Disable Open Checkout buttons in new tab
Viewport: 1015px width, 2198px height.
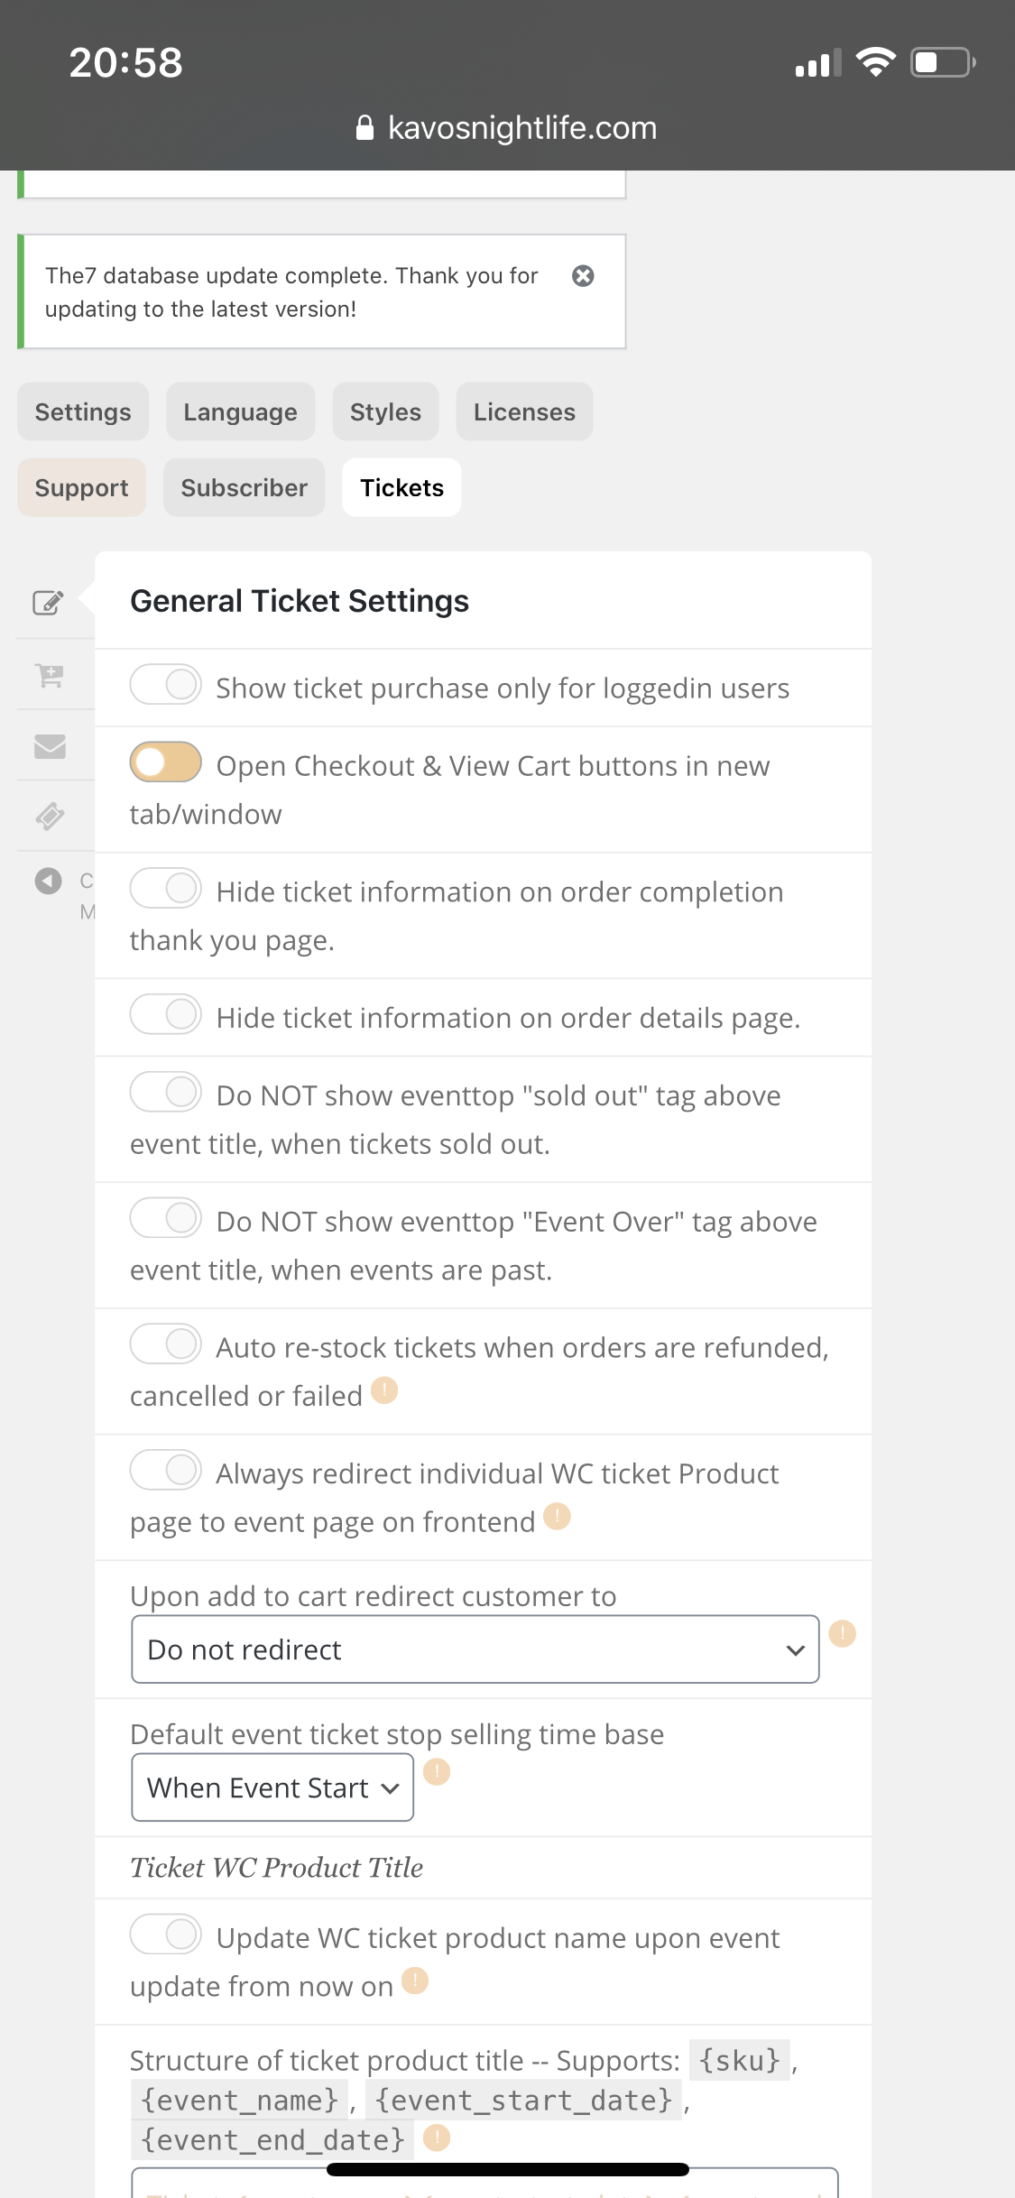[x=166, y=762]
